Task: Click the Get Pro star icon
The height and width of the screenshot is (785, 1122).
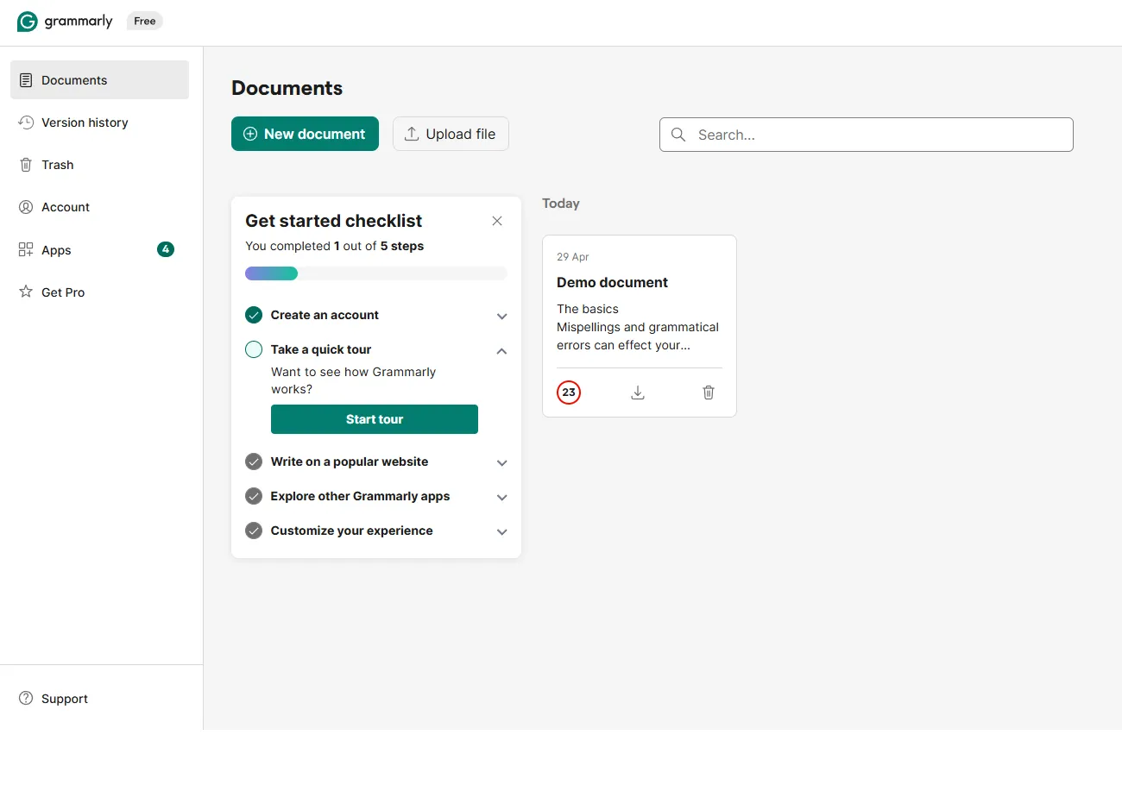Action: click(x=26, y=292)
